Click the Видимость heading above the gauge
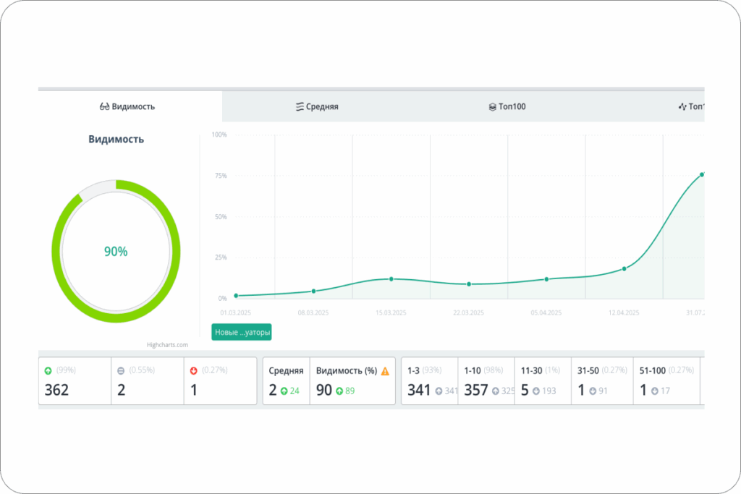The width and height of the screenshot is (741, 494). click(117, 140)
